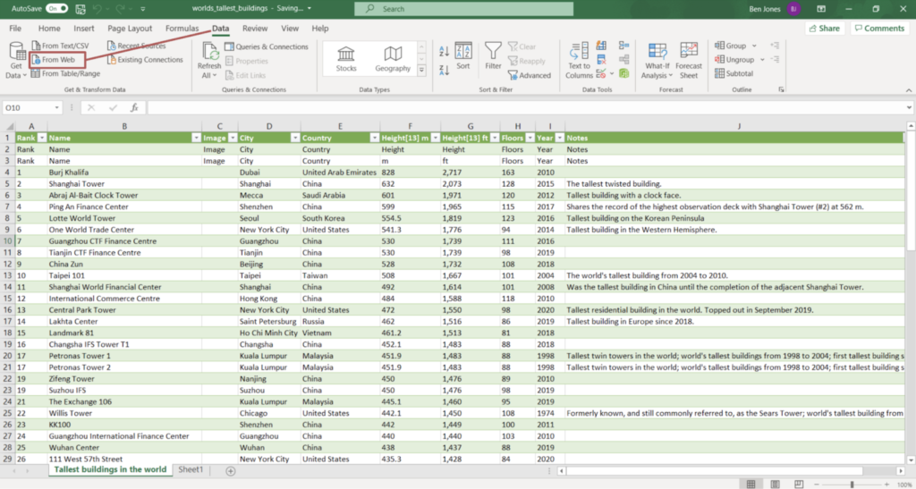The image size is (916, 489).
Task: Switch to Page Break Preview in status bar
Action: coord(799,485)
